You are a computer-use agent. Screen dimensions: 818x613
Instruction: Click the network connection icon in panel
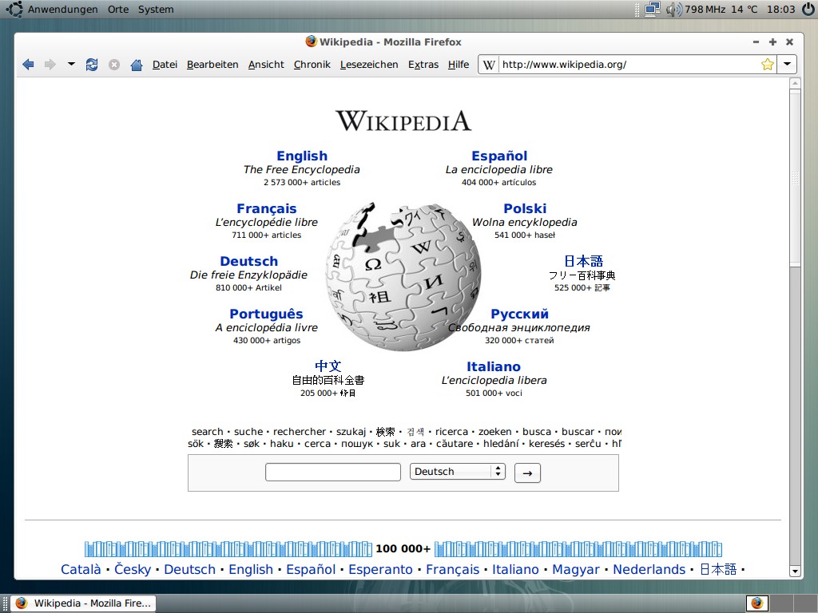click(653, 9)
